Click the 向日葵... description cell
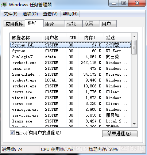This screenshot has height=155, width=147. pos(115,57)
